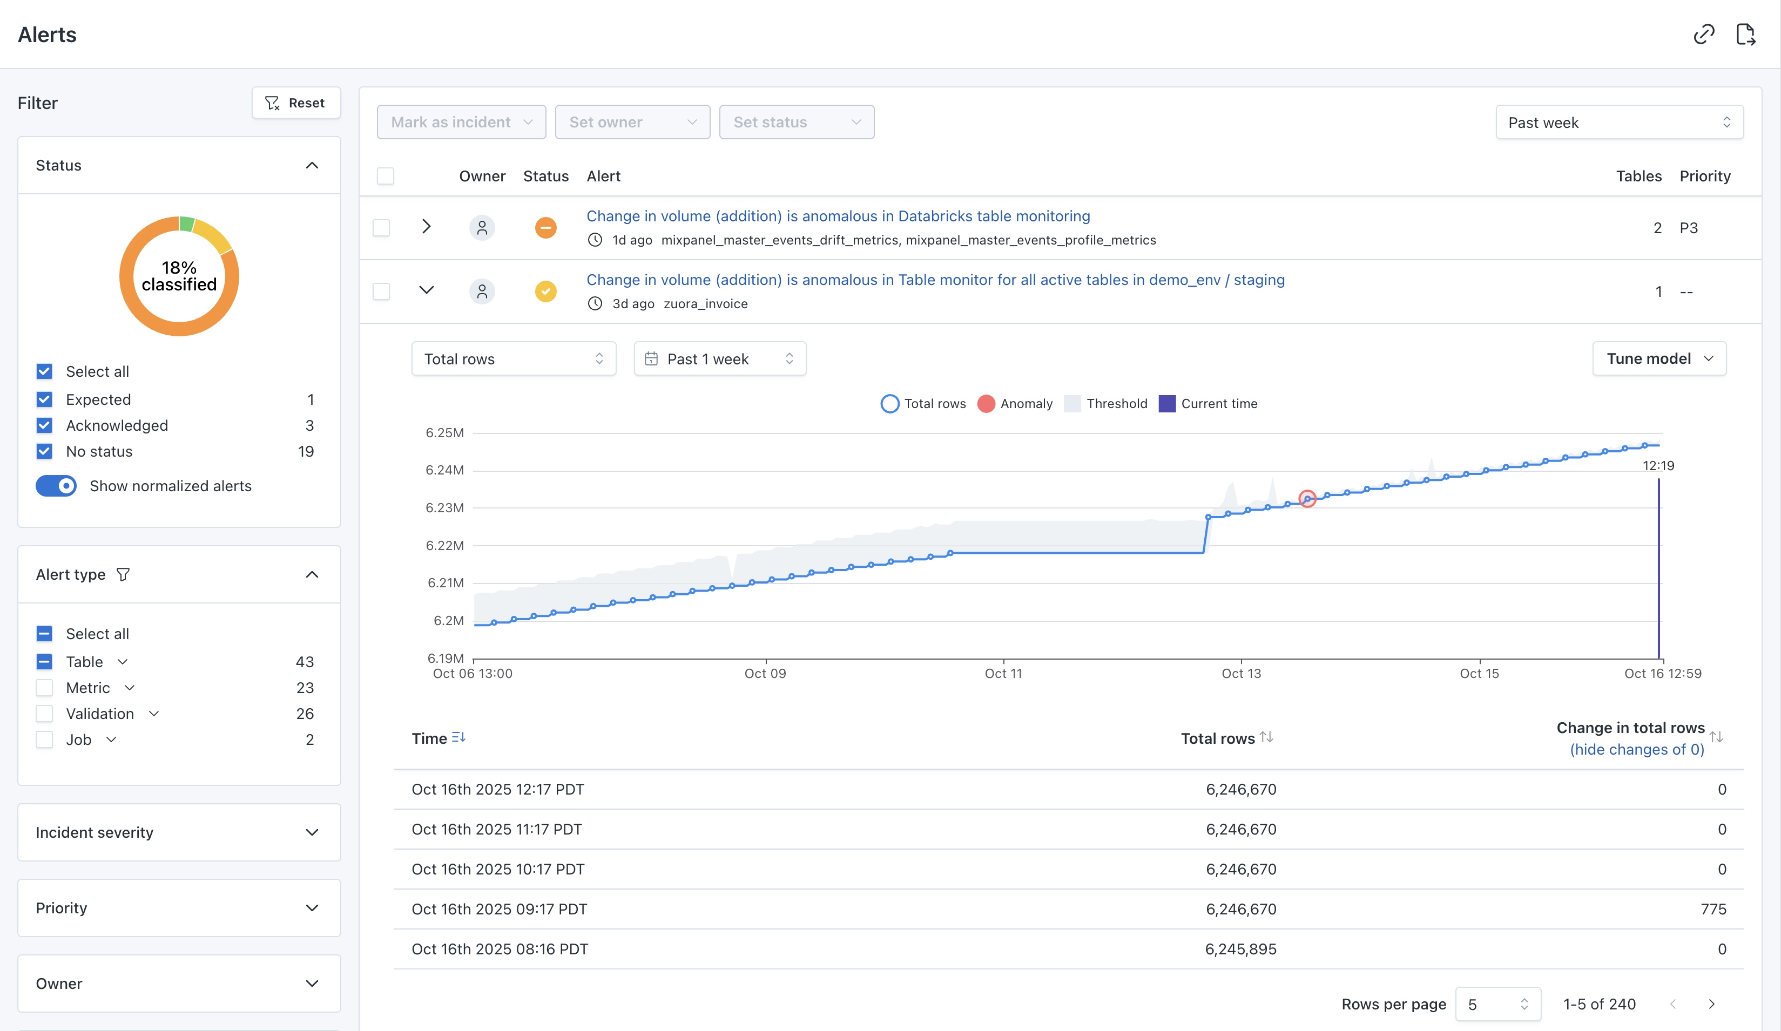Open the Tune model menu

click(1659, 359)
